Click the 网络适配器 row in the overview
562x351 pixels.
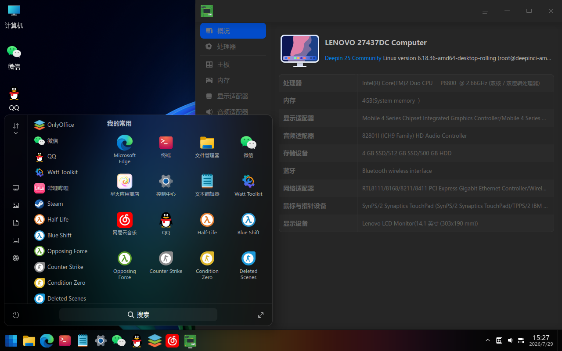coord(416,188)
